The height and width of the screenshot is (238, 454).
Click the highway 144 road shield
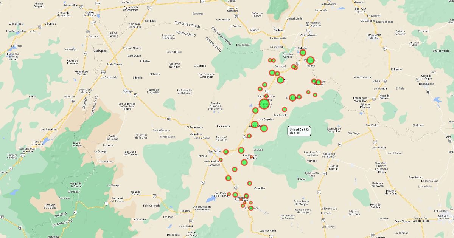click(x=98, y=3)
